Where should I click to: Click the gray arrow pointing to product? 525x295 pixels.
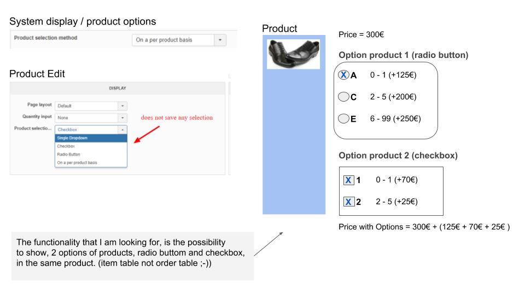pyautogui.click(x=269, y=244)
